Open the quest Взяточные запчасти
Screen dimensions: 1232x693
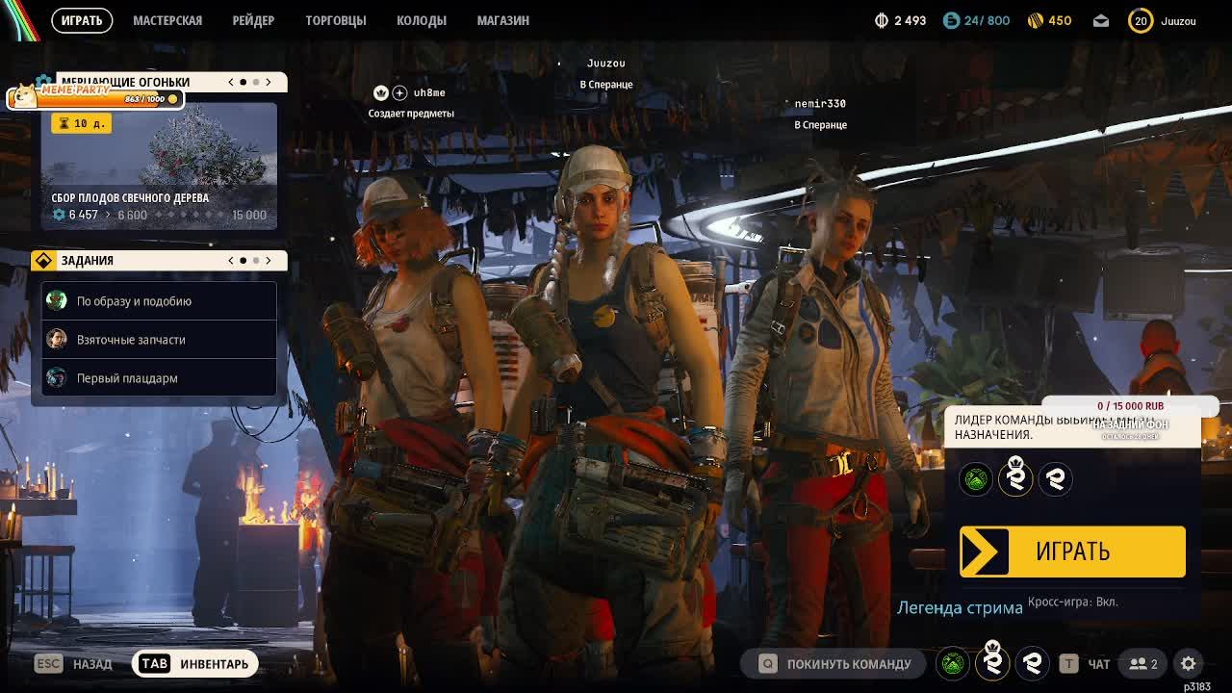tap(159, 340)
